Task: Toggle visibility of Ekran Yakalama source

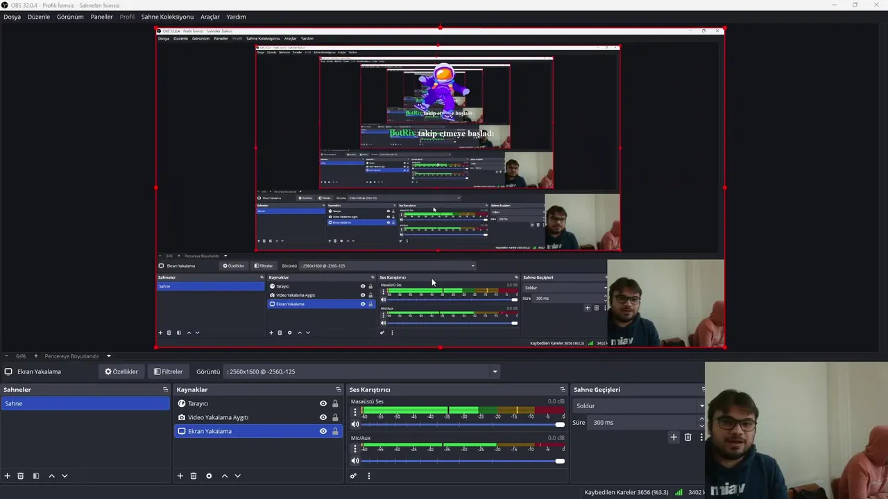Action: coord(323,431)
